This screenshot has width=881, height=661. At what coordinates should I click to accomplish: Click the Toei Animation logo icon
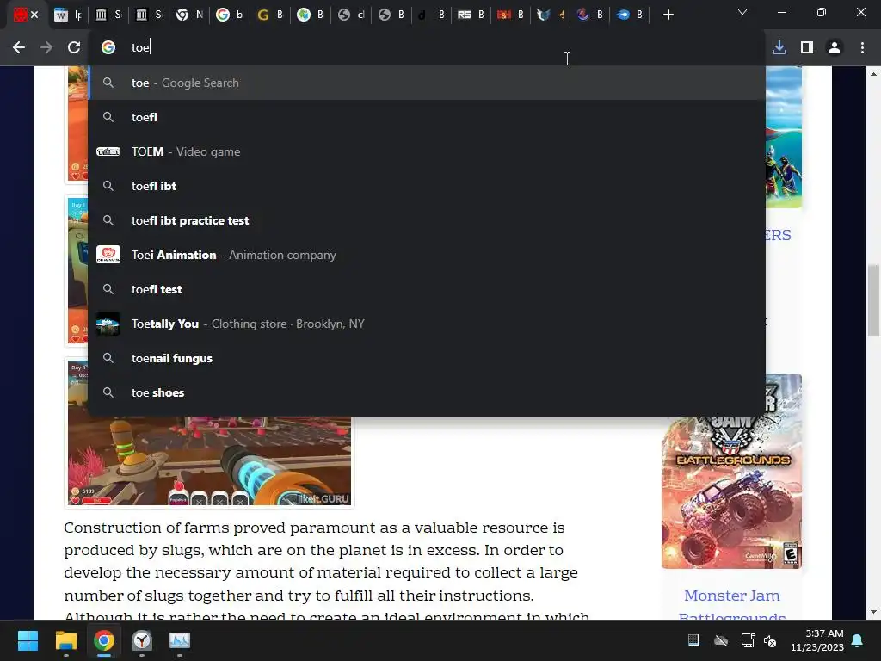coord(108,255)
